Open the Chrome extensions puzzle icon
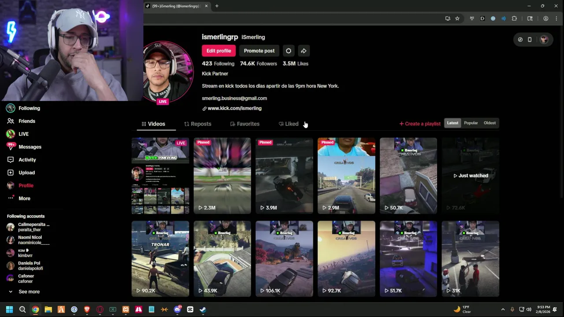The width and height of the screenshot is (564, 317). pyautogui.click(x=514, y=18)
